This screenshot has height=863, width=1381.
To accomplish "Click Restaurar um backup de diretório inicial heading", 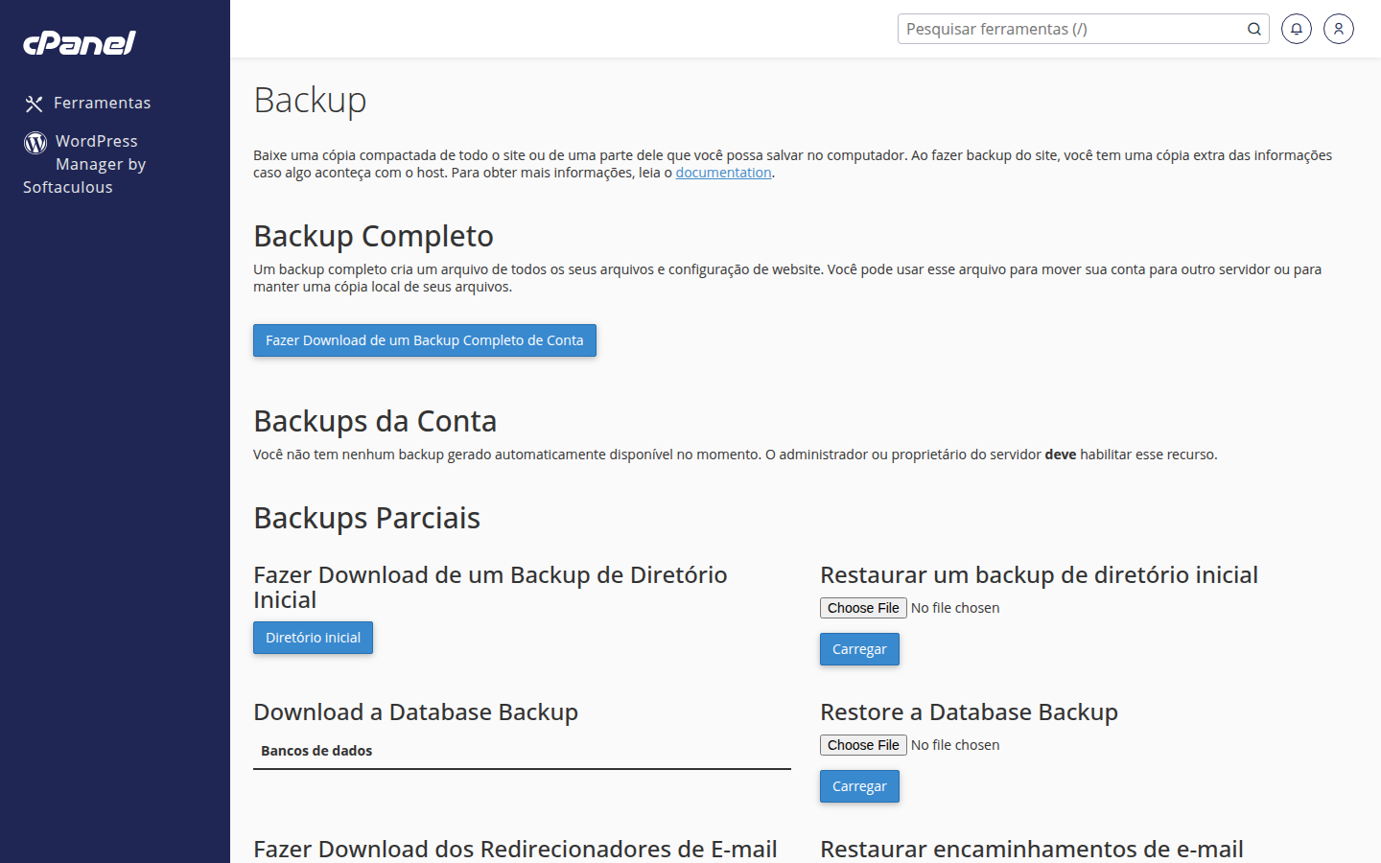I will [1039, 575].
